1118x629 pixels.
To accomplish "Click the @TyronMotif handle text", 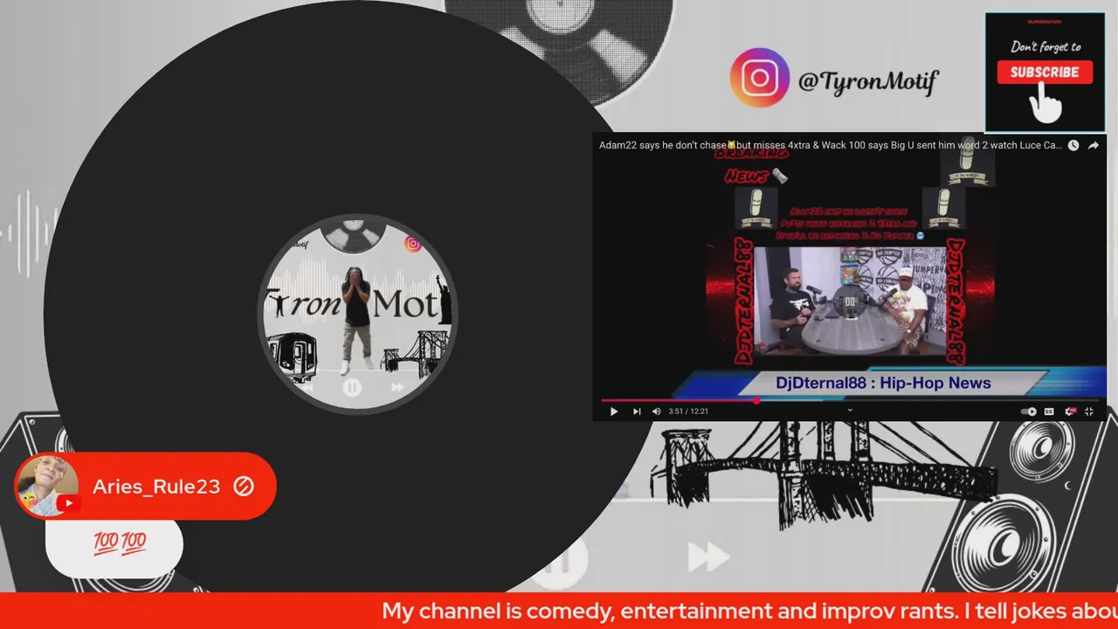I will point(867,82).
